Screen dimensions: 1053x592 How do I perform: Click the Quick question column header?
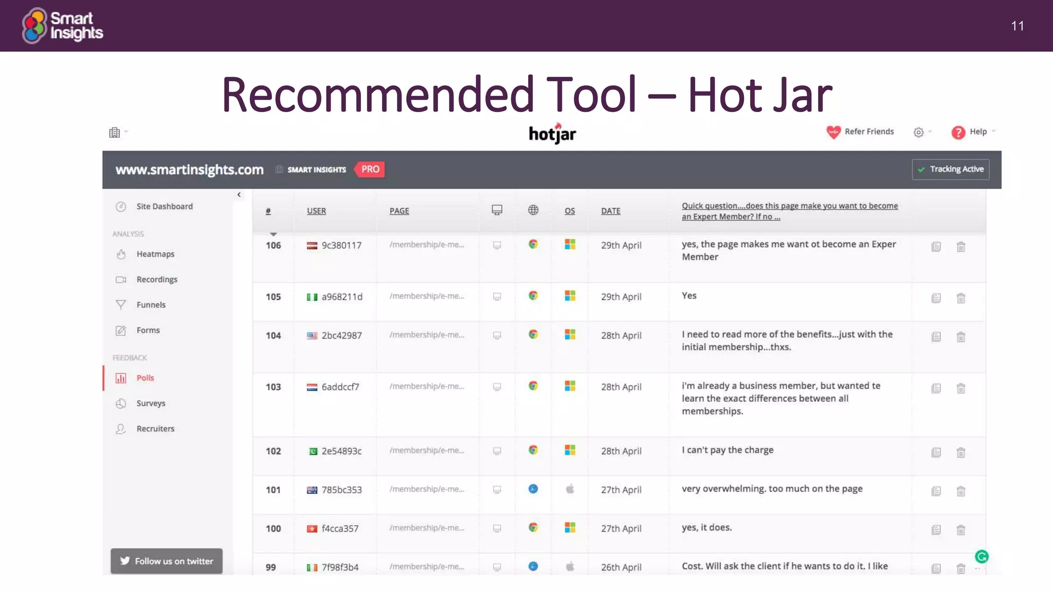point(790,211)
